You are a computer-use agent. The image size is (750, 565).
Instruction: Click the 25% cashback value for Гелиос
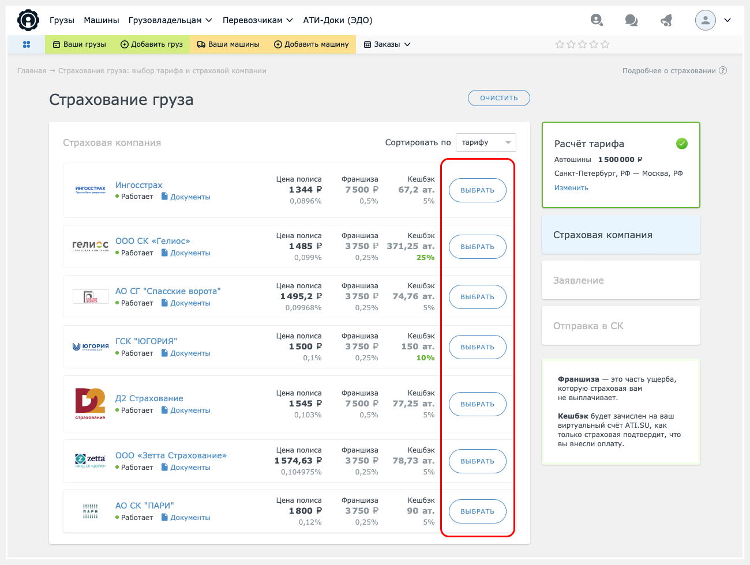[x=426, y=258]
